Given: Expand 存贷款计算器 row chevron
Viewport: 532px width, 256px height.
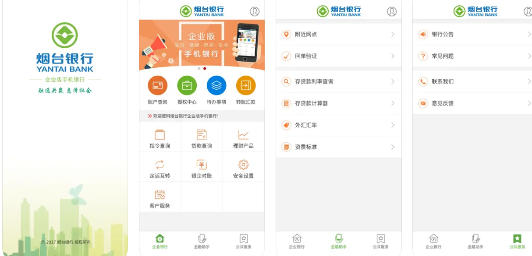Looking at the screenshot, I should click(x=393, y=103).
